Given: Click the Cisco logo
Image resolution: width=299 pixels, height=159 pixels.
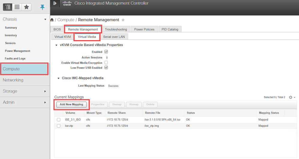Looking at the screenshot, I should 67,3.
